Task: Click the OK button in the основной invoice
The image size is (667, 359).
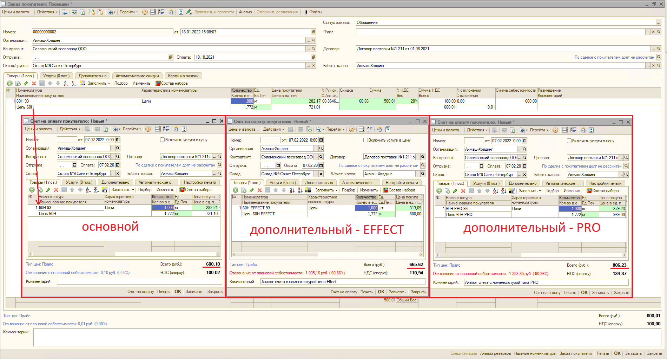Action: coord(178,292)
